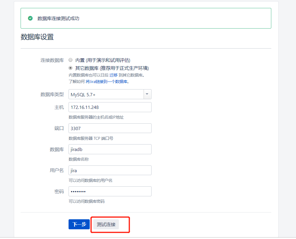Click the 数据库连接测试成功 message text
The image size is (296, 239).
tap(58, 18)
